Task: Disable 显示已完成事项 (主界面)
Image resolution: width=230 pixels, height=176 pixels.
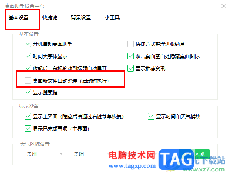Action: point(28,129)
